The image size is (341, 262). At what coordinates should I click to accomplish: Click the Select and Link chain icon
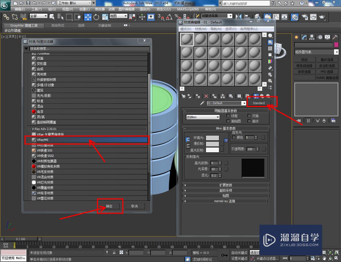6,17
